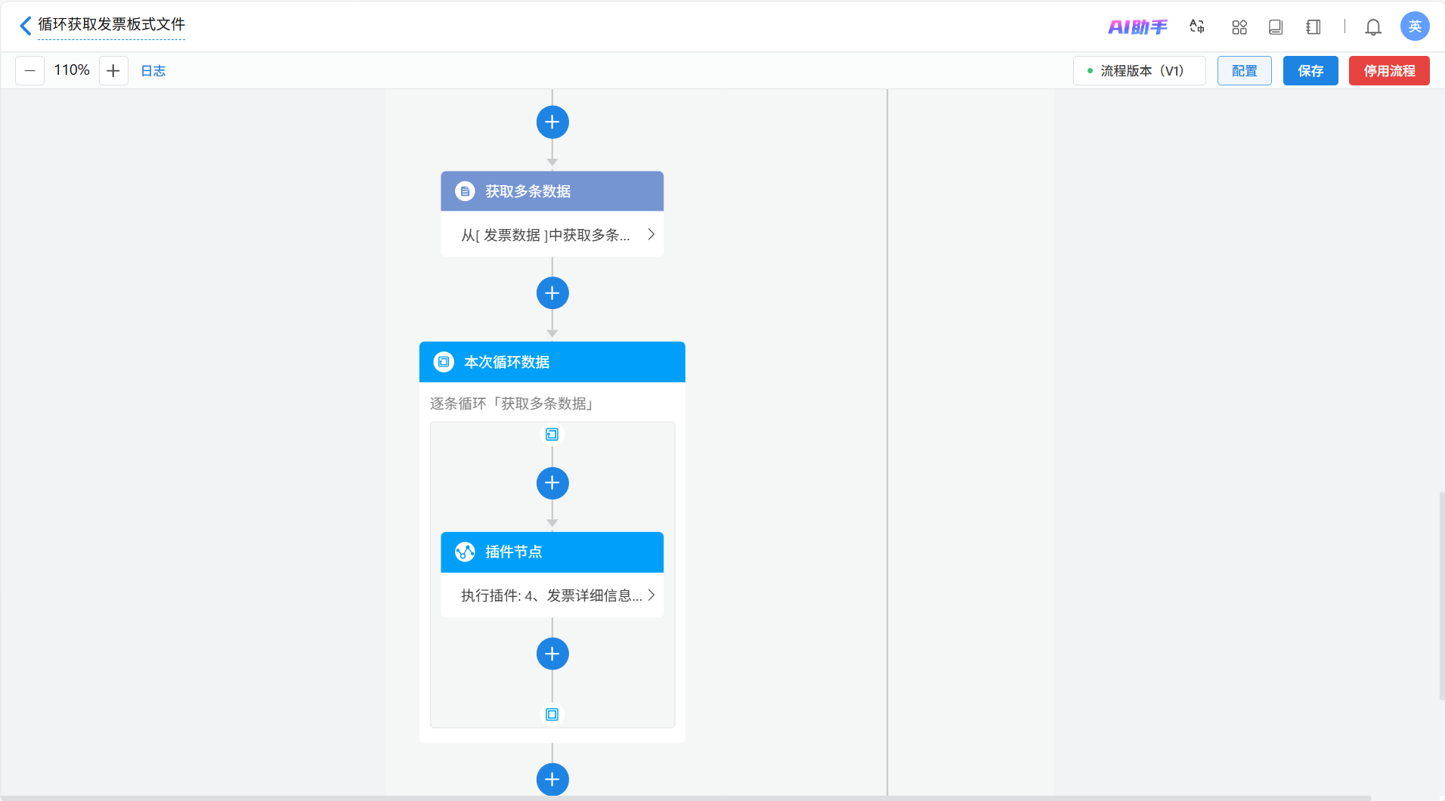This screenshot has width=1445, height=801.
Task: Click the flow title 循环获取发票板式文件
Action: [x=111, y=25]
